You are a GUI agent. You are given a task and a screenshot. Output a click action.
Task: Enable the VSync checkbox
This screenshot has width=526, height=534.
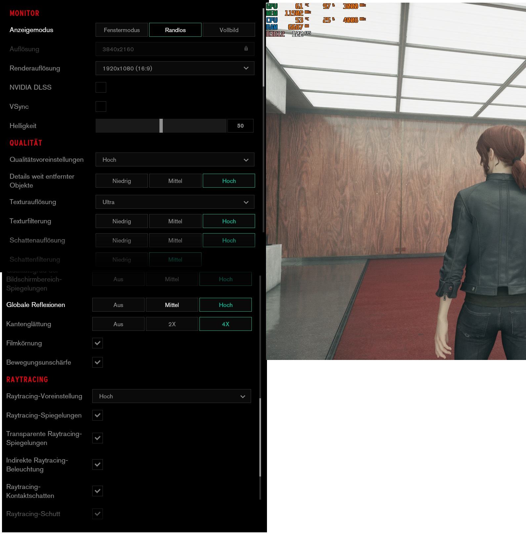(101, 107)
